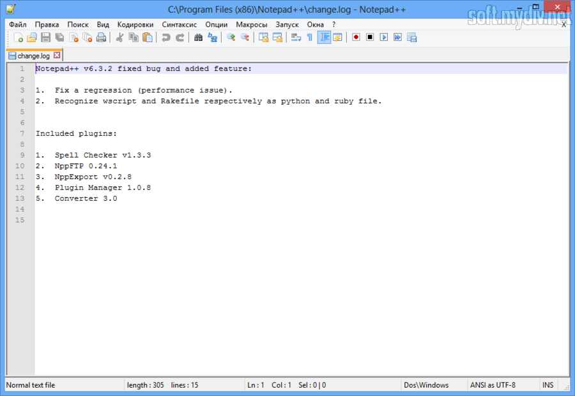Close the change.log tab with its red X
Screen dimensions: 575x396
click(57, 55)
